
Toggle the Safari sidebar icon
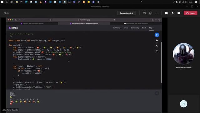pos(16,20)
